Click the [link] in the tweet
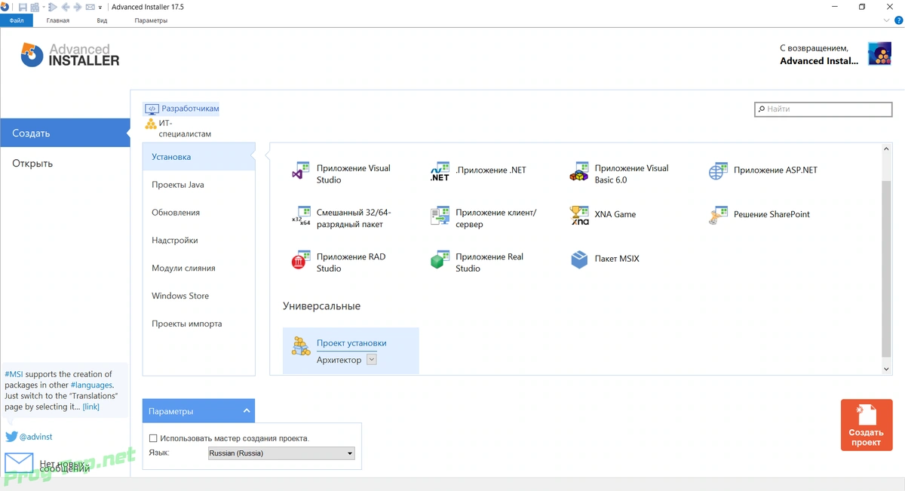Image resolution: width=905 pixels, height=491 pixels. pyautogui.click(x=90, y=407)
